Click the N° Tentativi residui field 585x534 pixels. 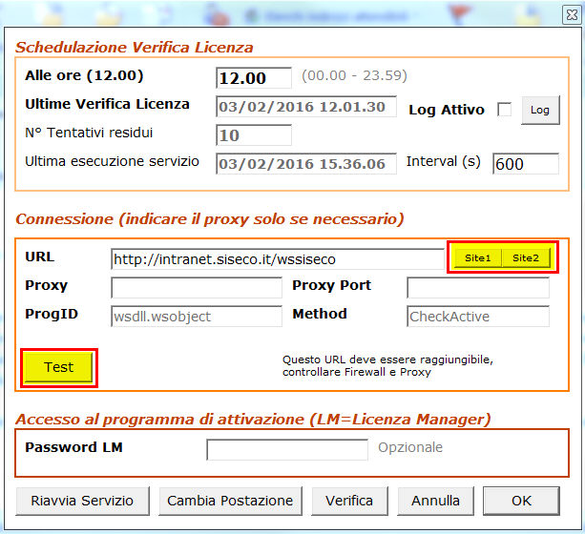pyautogui.click(x=254, y=134)
